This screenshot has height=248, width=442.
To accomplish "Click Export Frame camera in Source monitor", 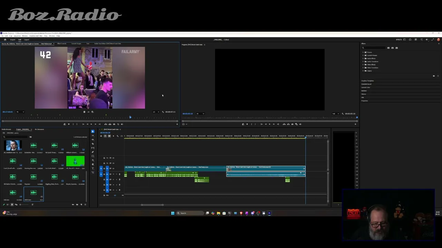I will pos(114,124).
